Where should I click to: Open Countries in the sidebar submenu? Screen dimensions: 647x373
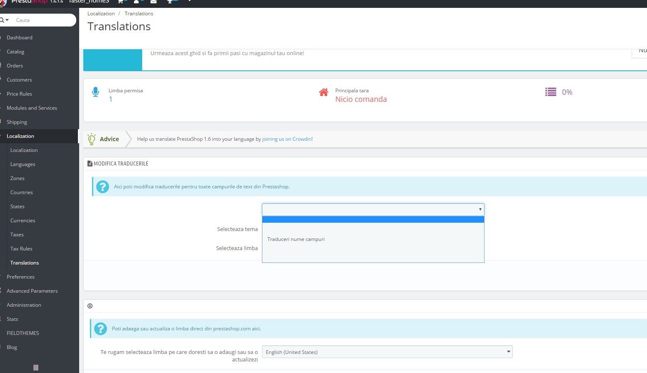coord(22,193)
